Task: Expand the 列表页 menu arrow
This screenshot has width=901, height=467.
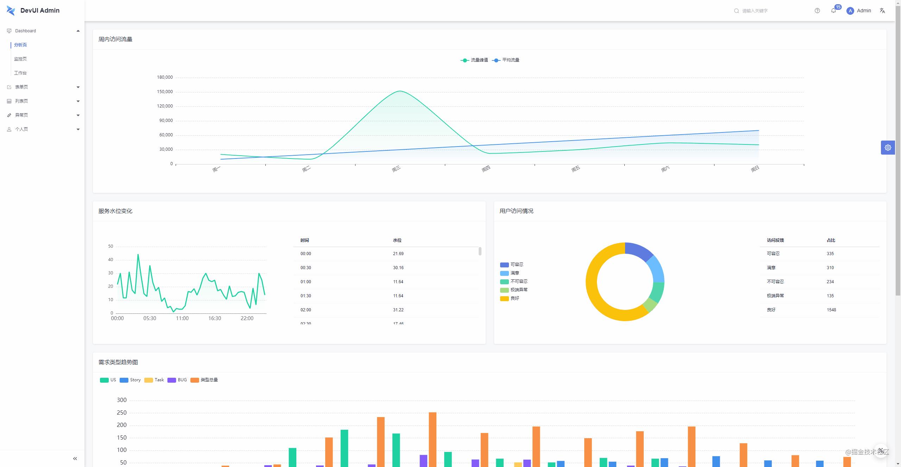Action: point(78,101)
